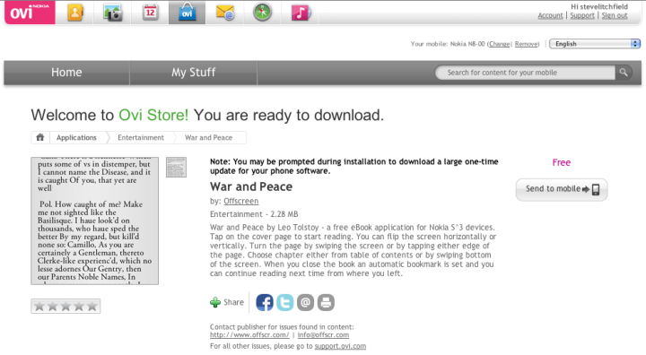
Task: Click Sign out
Action: coord(615,15)
